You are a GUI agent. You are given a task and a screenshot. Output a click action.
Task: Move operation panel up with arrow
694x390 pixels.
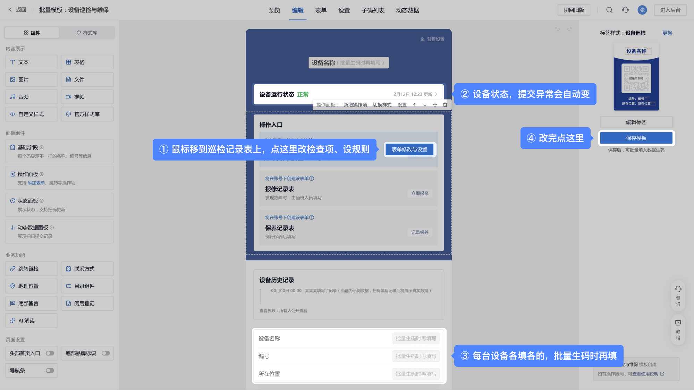tap(415, 105)
